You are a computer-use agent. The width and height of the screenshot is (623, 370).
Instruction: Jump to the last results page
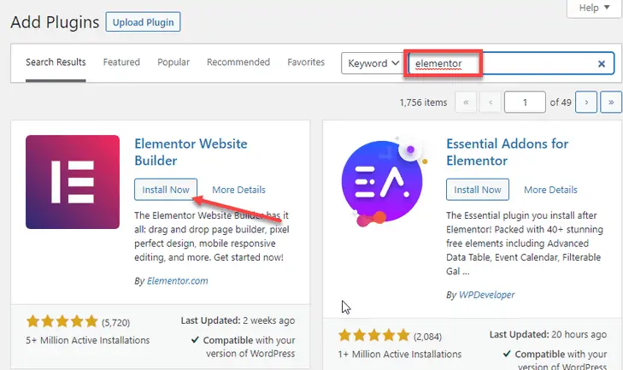pyautogui.click(x=611, y=103)
